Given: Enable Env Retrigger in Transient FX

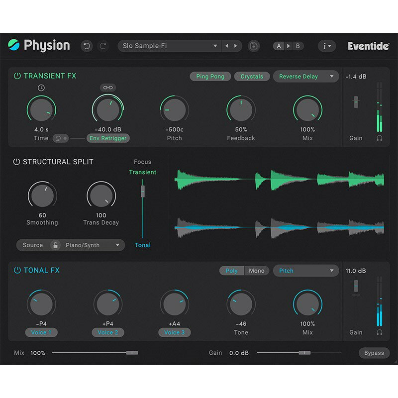Looking at the screenshot, I should click(x=108, y=138).
